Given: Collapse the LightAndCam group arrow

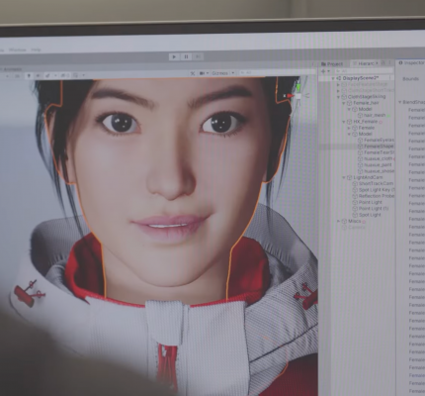Looking at the screenshot, I should pyautogui.click(x=344, y=177).
